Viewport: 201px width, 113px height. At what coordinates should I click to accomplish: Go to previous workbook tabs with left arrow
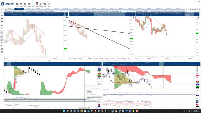186,9
